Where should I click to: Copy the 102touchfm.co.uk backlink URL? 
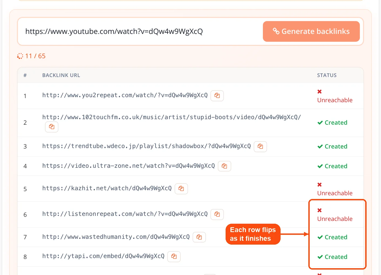pyautogui.click(x=52, y=127)
